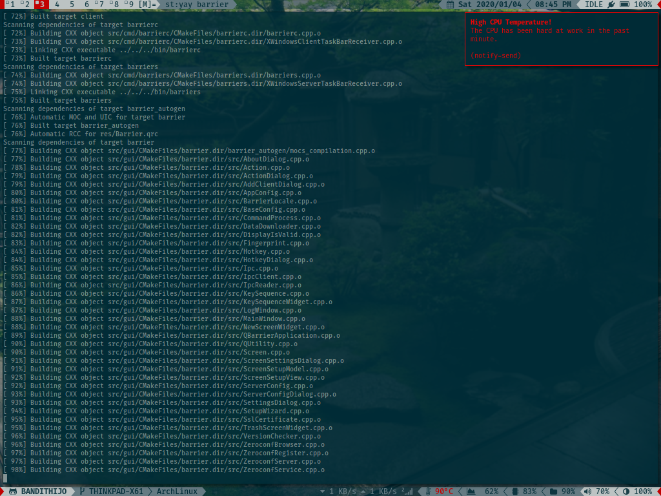Go to workspace tag 5
This screenshot has width=661, height=496.
point(72,5)
